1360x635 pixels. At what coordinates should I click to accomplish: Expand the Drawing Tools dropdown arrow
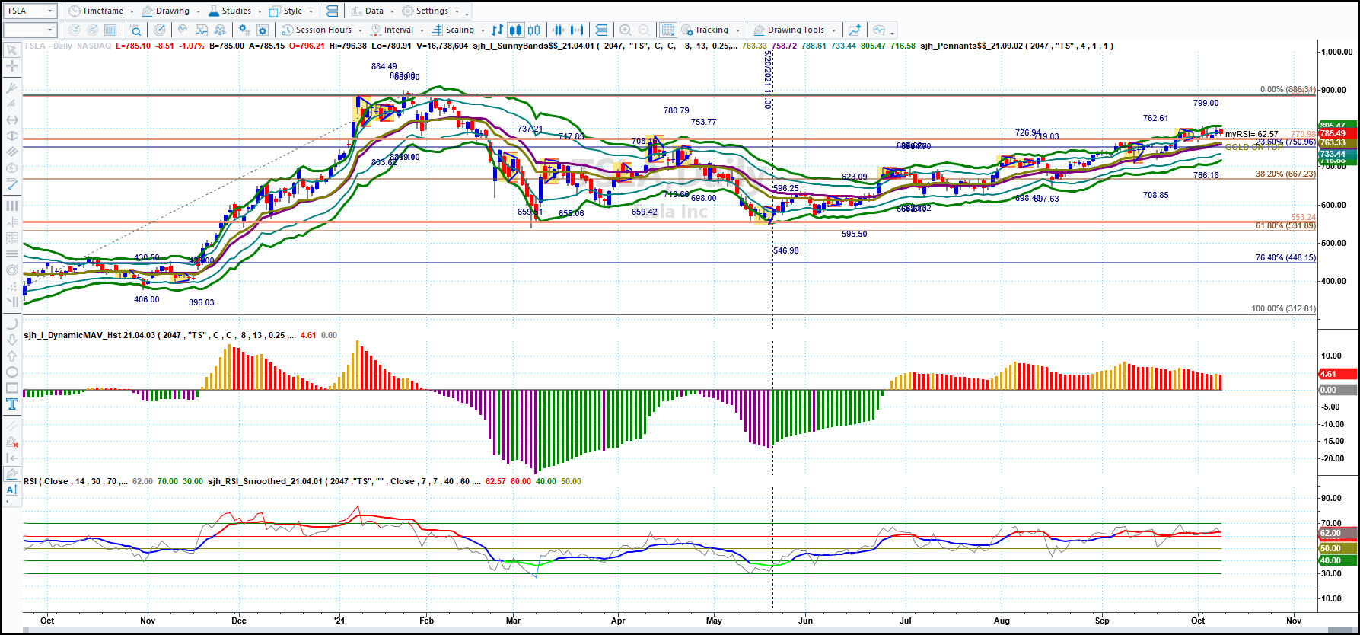(833, 30)
